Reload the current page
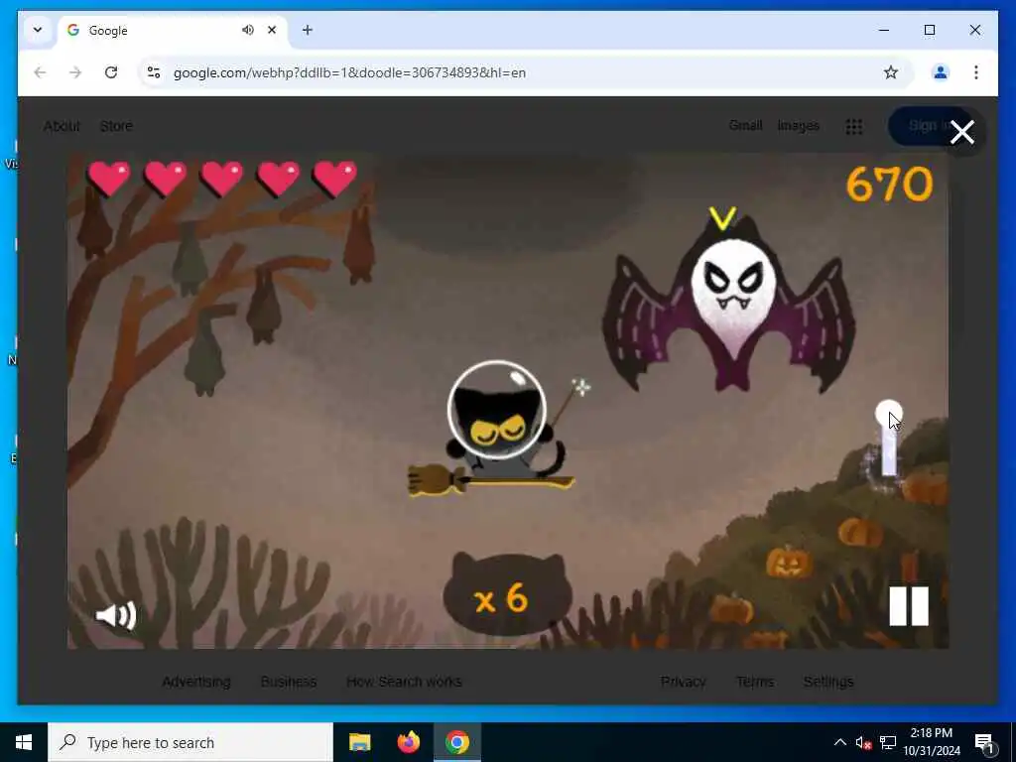The image size is (1016, 762). (111, 72)
